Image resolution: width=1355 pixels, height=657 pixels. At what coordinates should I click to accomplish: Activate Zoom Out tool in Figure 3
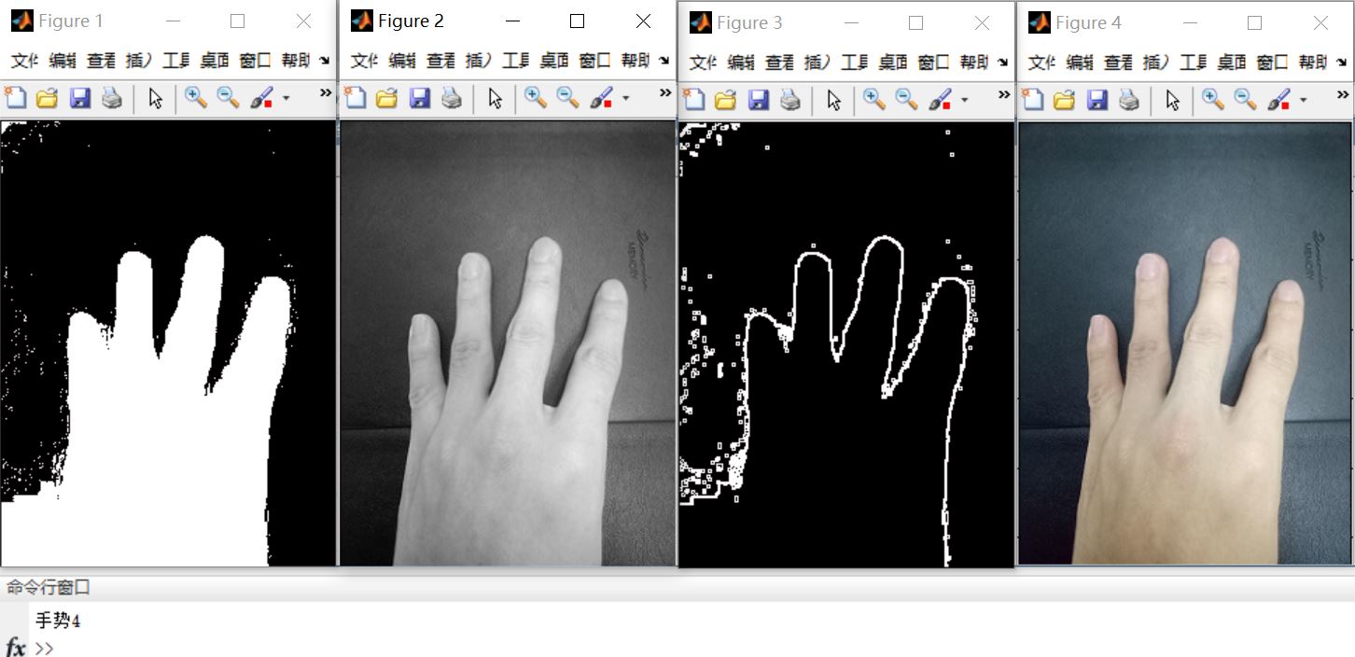click(x=906, y=99)
